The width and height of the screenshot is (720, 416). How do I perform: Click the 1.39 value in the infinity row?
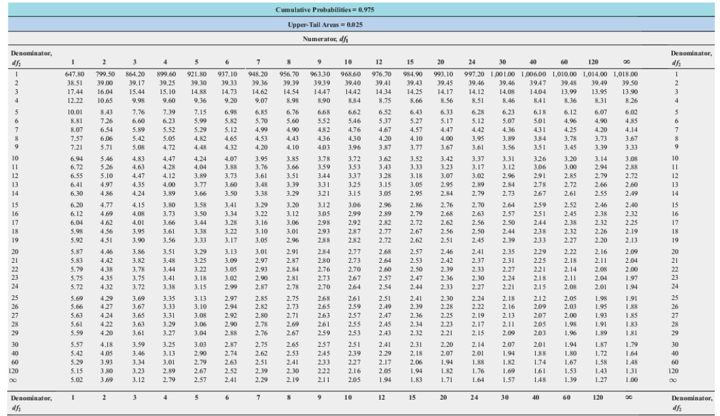(x=570, y=379)
